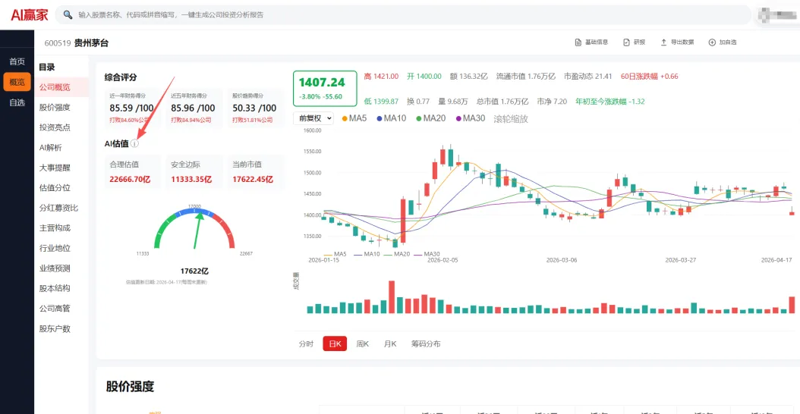Viewport: 800px width, 414px height.
Task: Toggle the MA30 line legend
Action: click(471, 118)
